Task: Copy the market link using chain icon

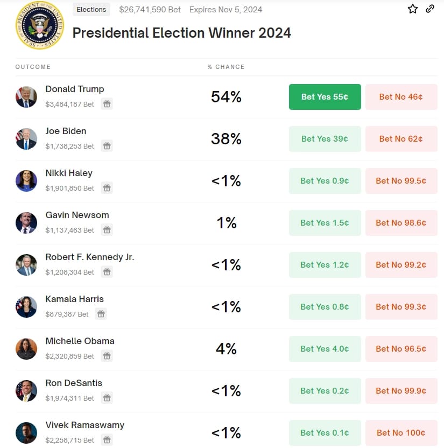Action: 429,9
